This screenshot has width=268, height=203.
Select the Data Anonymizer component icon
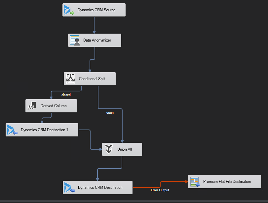[x=75, y=41]
